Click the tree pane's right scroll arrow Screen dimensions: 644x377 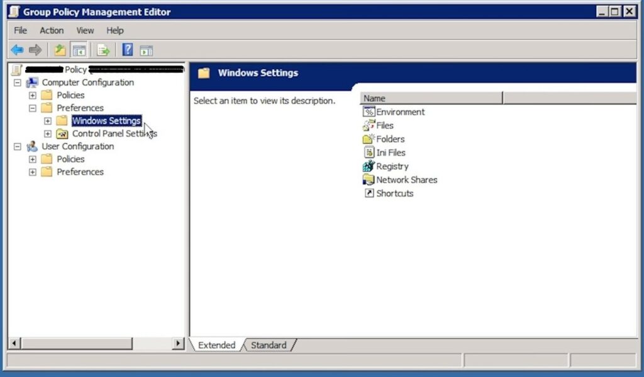point(179,344)
